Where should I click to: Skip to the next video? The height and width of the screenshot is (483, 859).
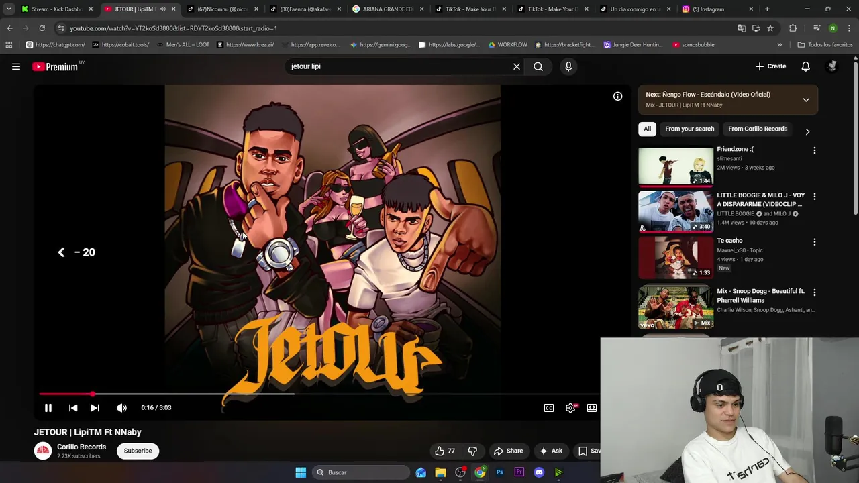tap(95, 407)
